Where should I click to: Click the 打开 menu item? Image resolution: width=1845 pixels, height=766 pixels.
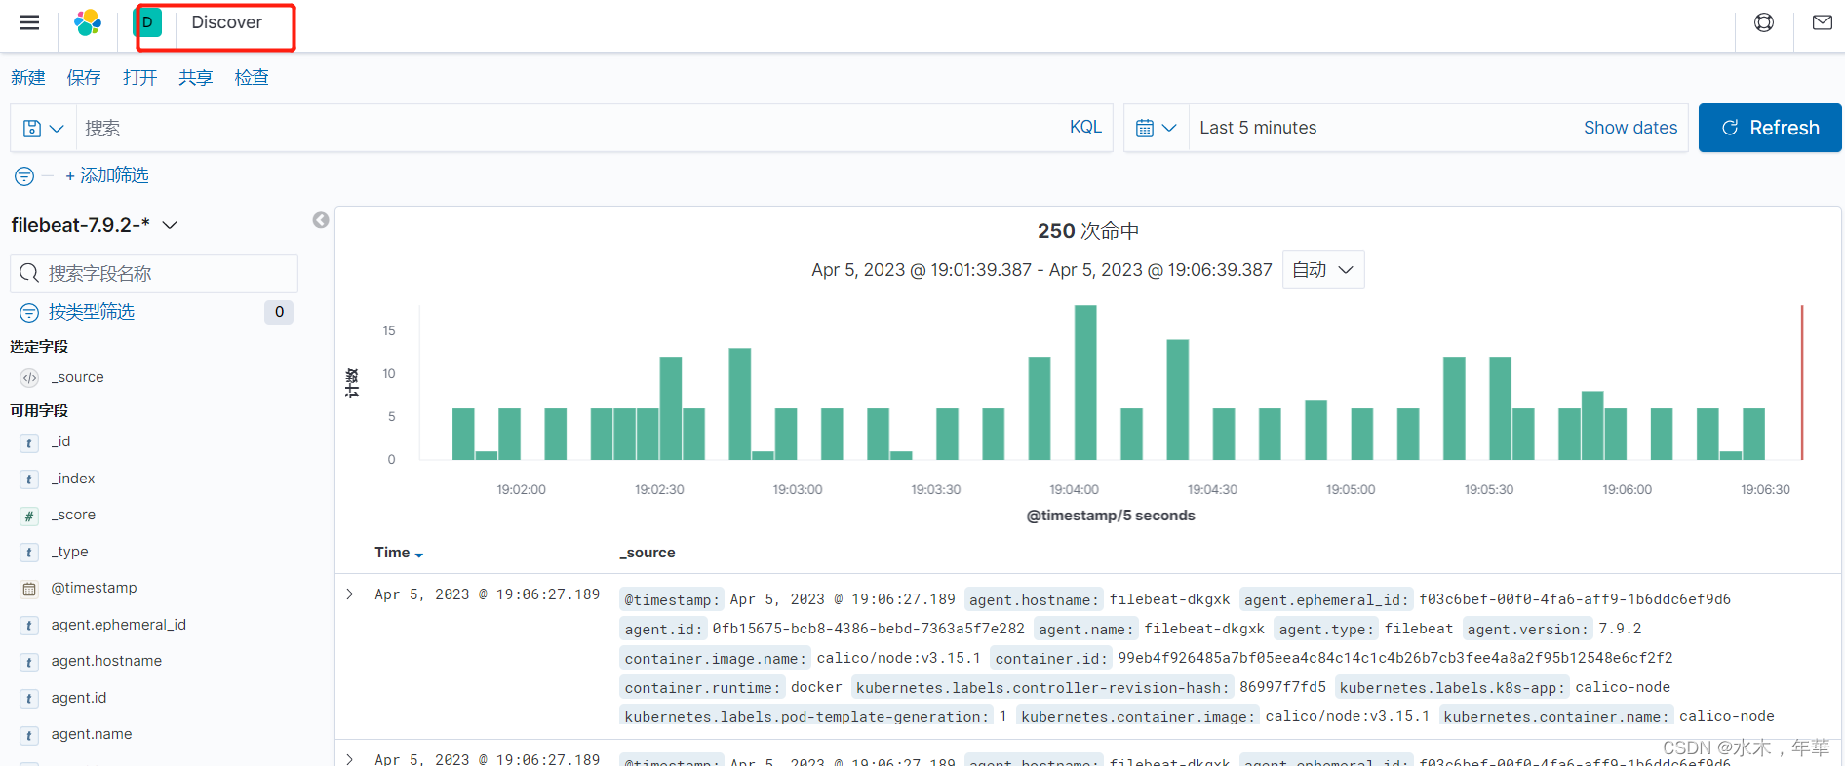(x=139, y=78)
